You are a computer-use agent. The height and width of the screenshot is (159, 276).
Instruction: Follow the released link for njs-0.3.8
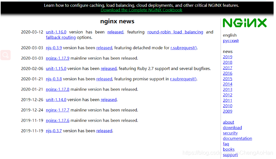point(104,79)
